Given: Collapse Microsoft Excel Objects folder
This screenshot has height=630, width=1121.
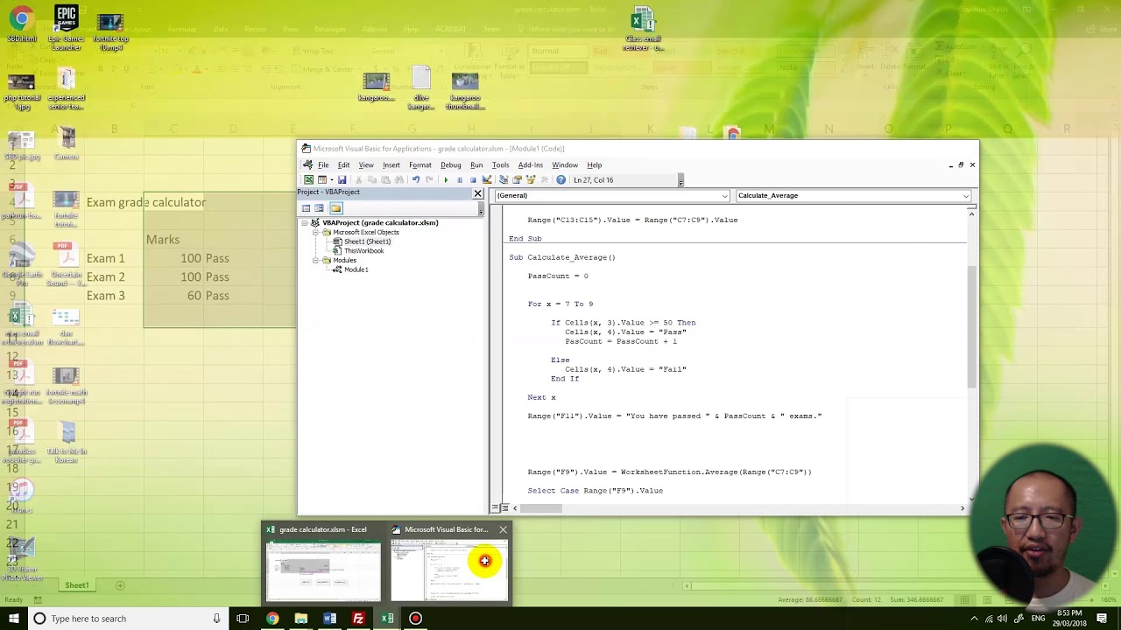Looking at the screenshot, I should [316, 233].
